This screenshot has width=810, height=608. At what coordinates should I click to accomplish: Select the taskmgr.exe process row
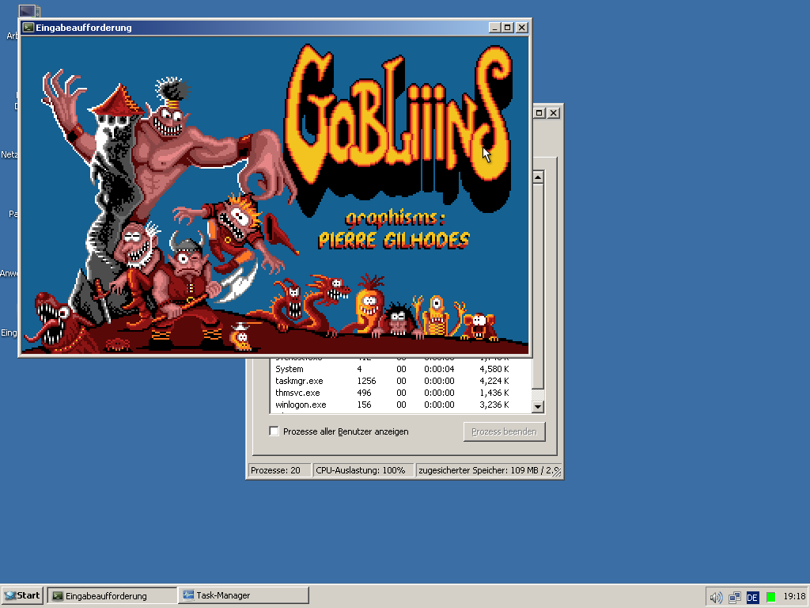[x=400, y=381]
